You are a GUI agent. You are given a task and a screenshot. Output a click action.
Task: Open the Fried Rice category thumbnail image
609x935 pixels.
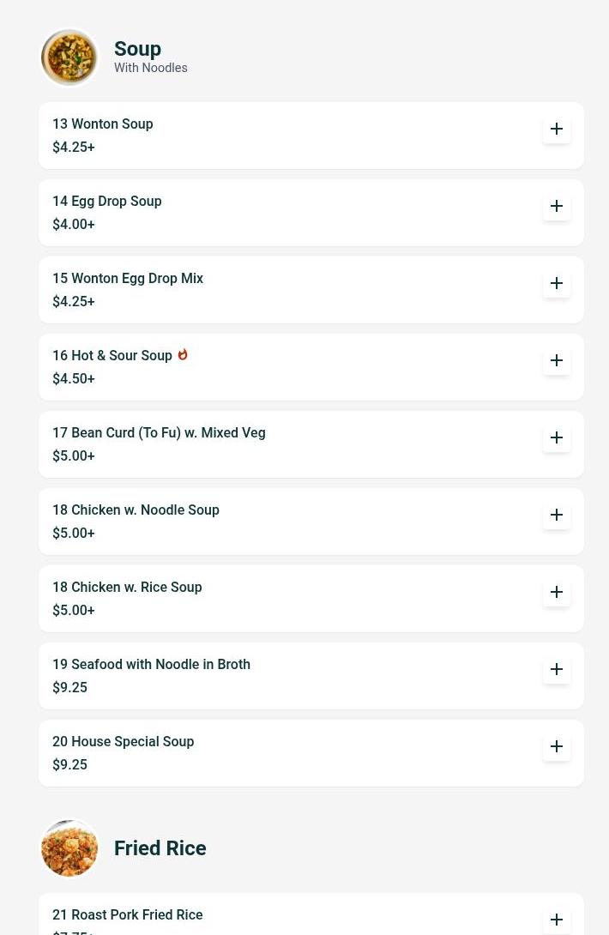pyautogui.click(x=69, y=848)
